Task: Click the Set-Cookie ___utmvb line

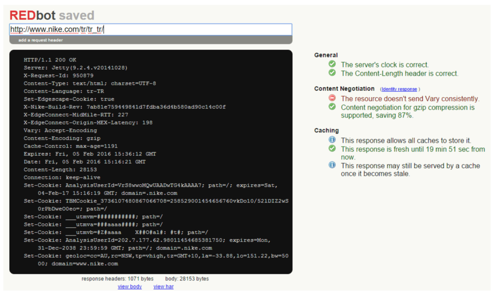Action: tap(116, 233)
